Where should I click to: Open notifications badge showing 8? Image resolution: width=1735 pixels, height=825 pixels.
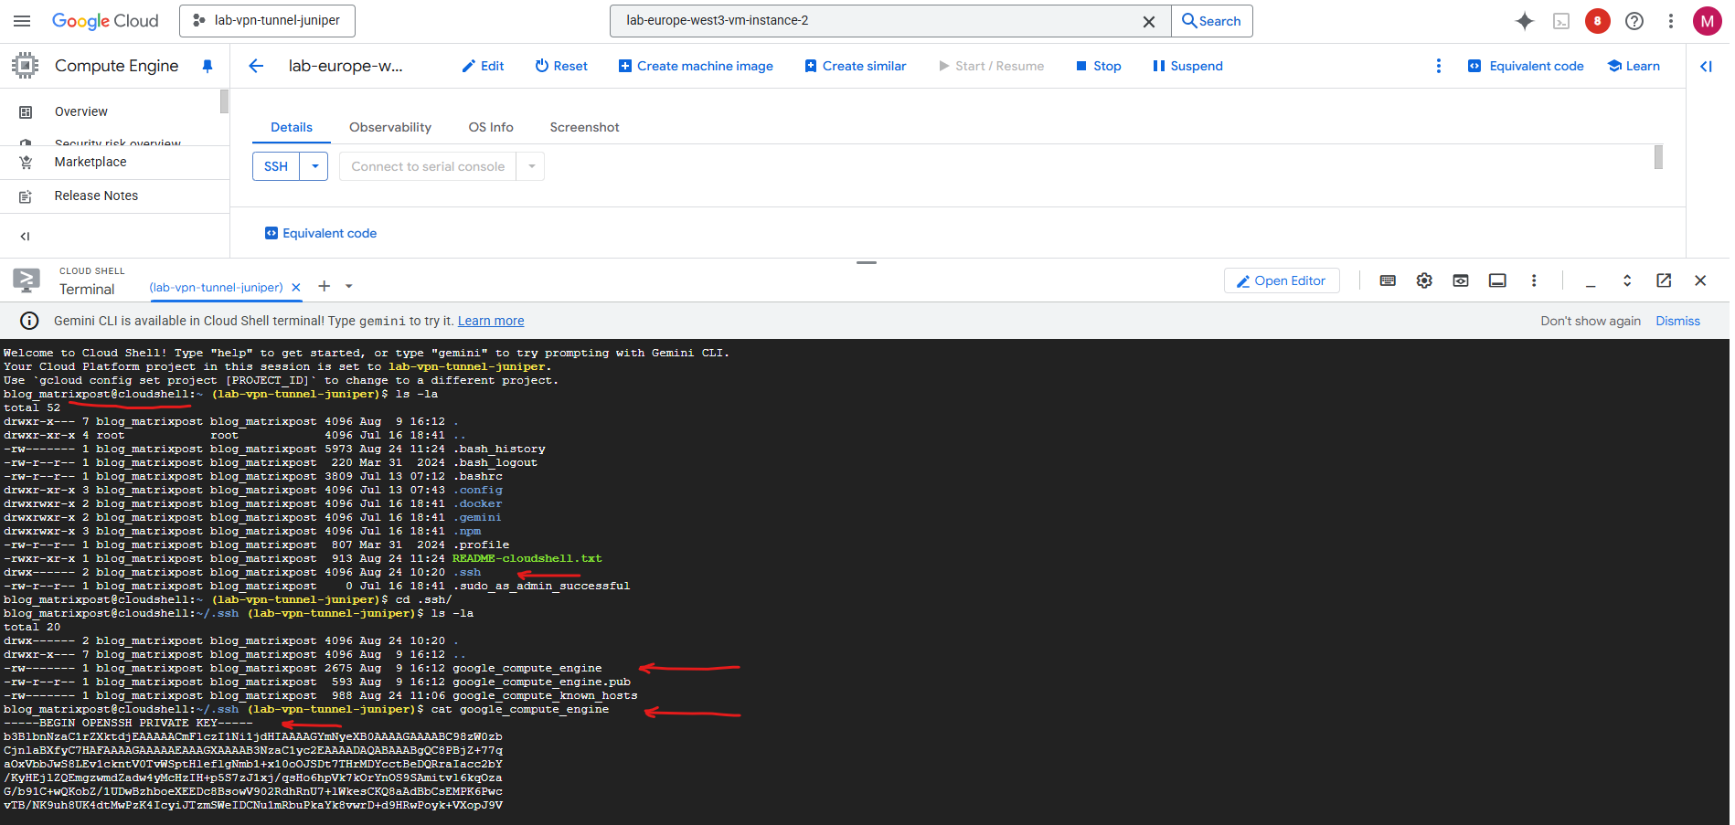coord(1598,21)
